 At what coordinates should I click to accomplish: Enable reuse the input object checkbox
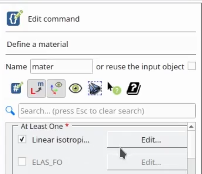(192, 66)
